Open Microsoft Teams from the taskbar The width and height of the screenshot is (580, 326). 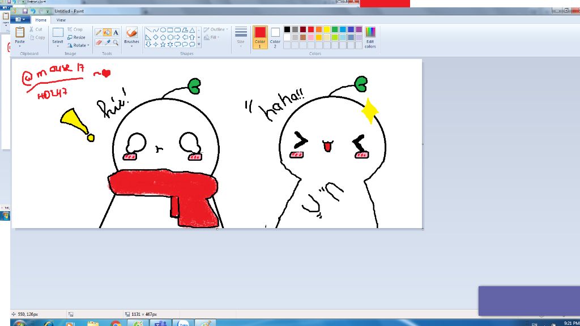[x=160, y=323]
